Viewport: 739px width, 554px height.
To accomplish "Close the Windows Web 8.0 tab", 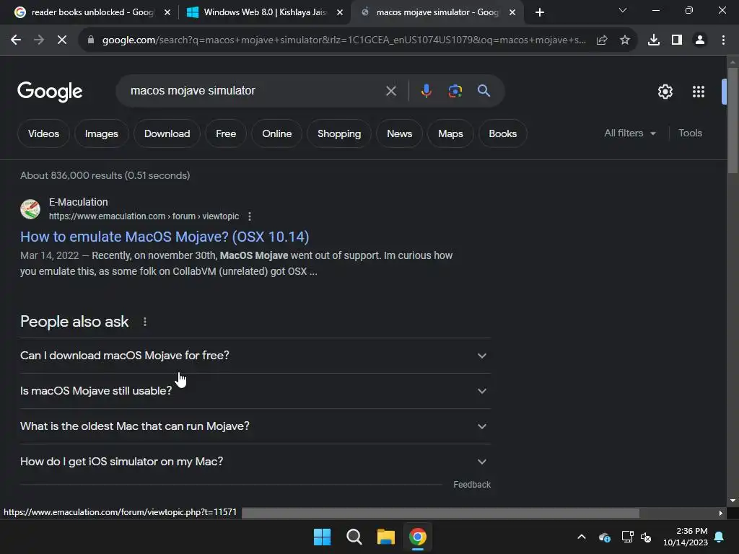I will pos(340,12).
